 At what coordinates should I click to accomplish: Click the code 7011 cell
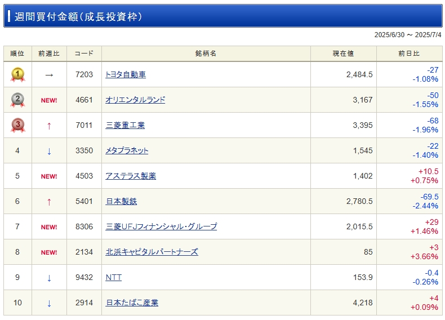click(x=84, y=125)
